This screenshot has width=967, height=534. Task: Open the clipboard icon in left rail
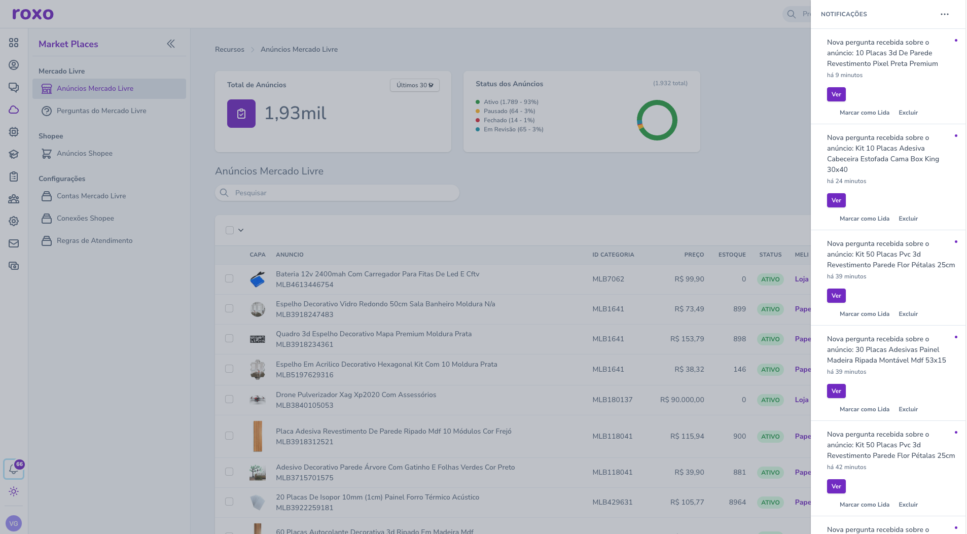point(14,176)
